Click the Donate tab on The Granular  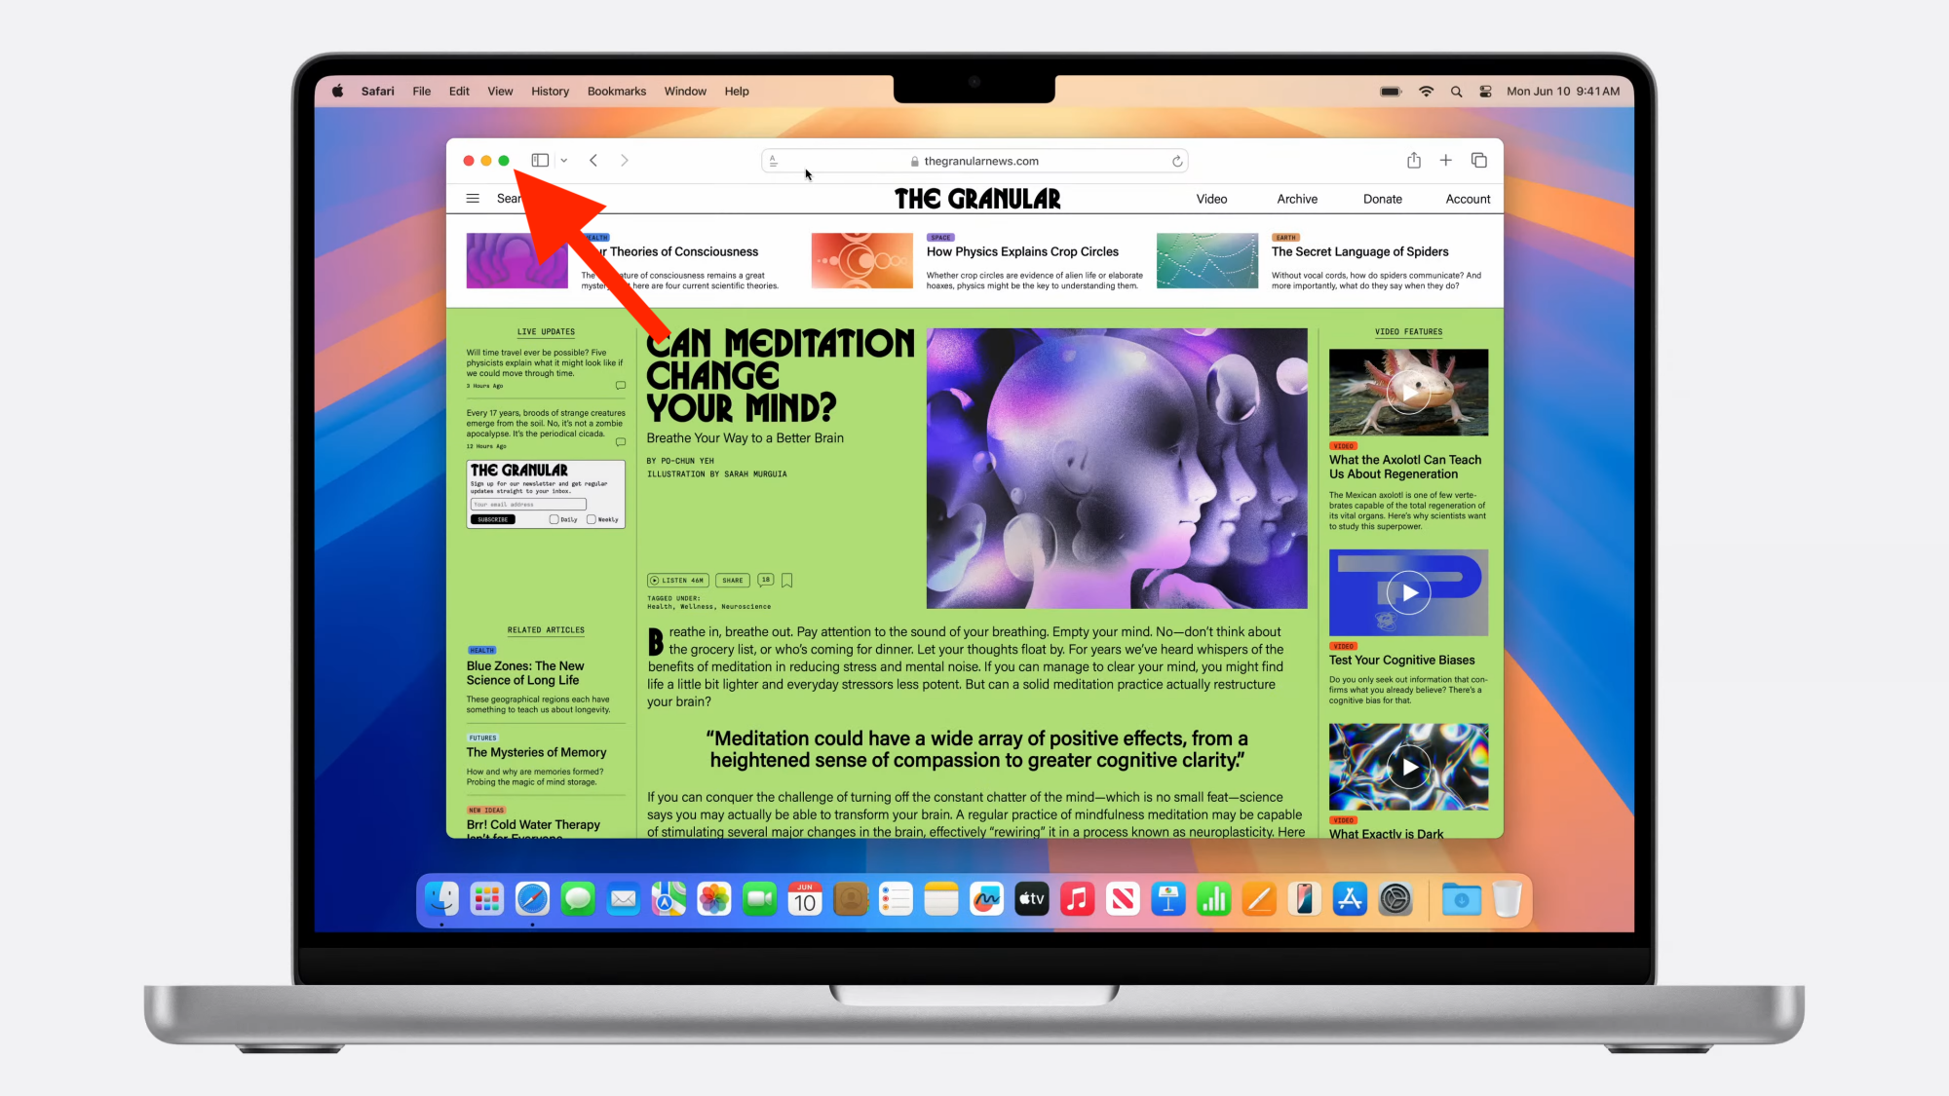[1382, 198]
